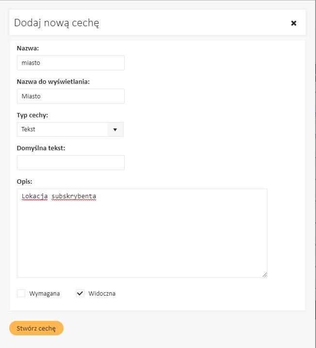This screenshot has width=316, height=348.
Task: Click the Opis textarea resize handle
Action: [x=265, y=275]
